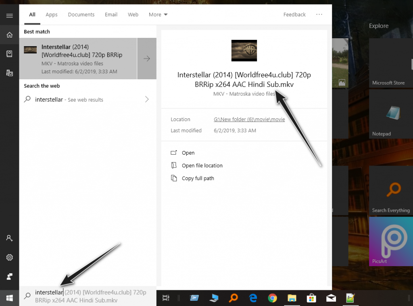Viewport: 413px width, 306px height.
Task: Expand Interstellar result with arrow
Action: pos(147,58)
